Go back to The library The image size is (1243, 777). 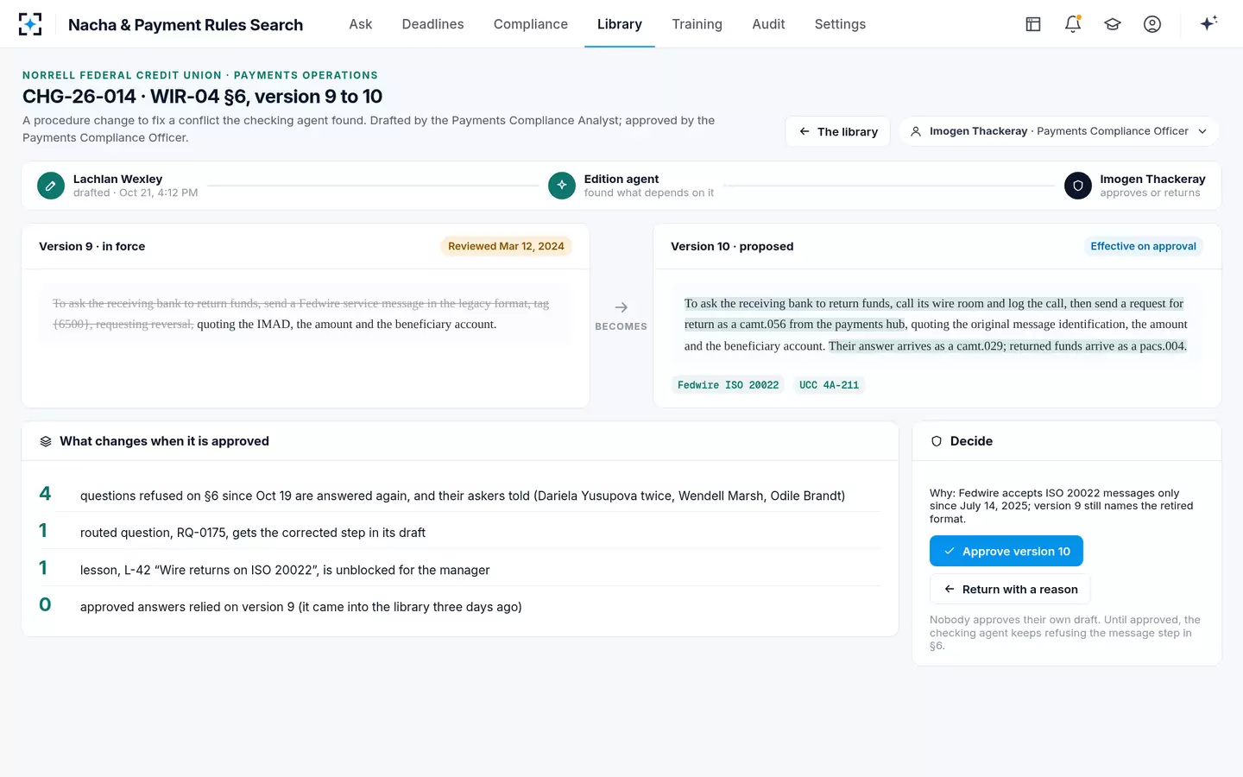point(837,131)
